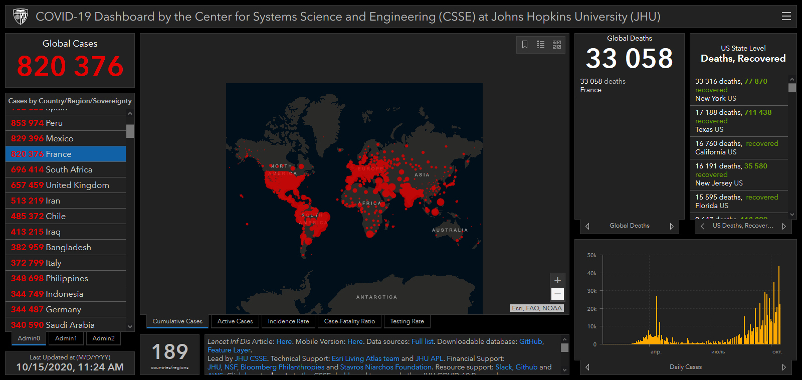Viewport: 802px width, 380px height.
Task: Select the Admin0 tab
Action: (29, 338)
